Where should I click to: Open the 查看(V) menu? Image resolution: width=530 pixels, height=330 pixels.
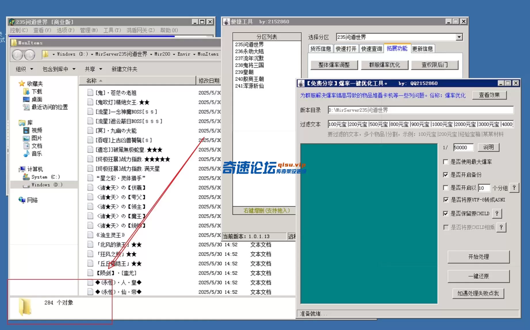click(42, 30)
